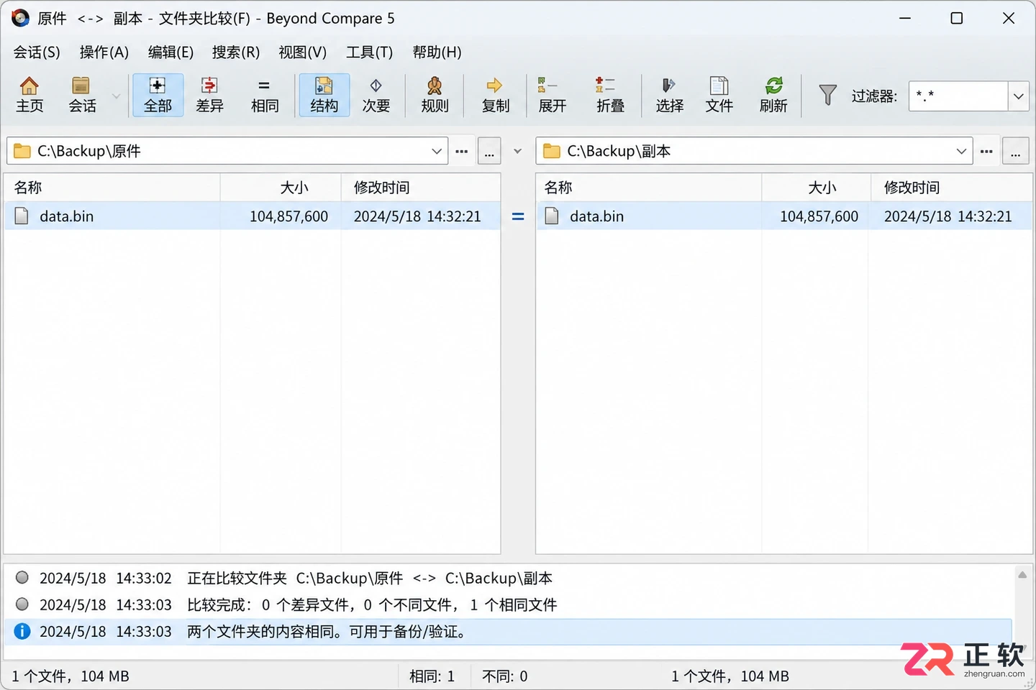Toggle 次要 minor differences display
Viewport: 1036px width, 690px height.
click(x=376, y=95)
